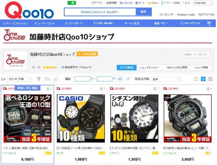Open the Qランキング順 sort dropdown
The height and width of the screenshot is (165, 217).
click(x=19, y=79)
